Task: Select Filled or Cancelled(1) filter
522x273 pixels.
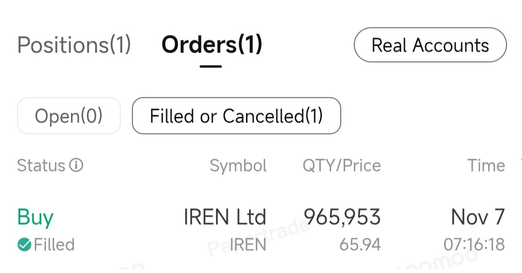Action: coord(236,116)
